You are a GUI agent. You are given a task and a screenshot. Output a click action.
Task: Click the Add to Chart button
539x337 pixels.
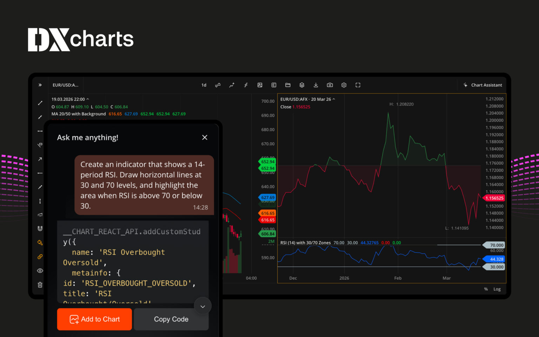click(x=94, y=319)
